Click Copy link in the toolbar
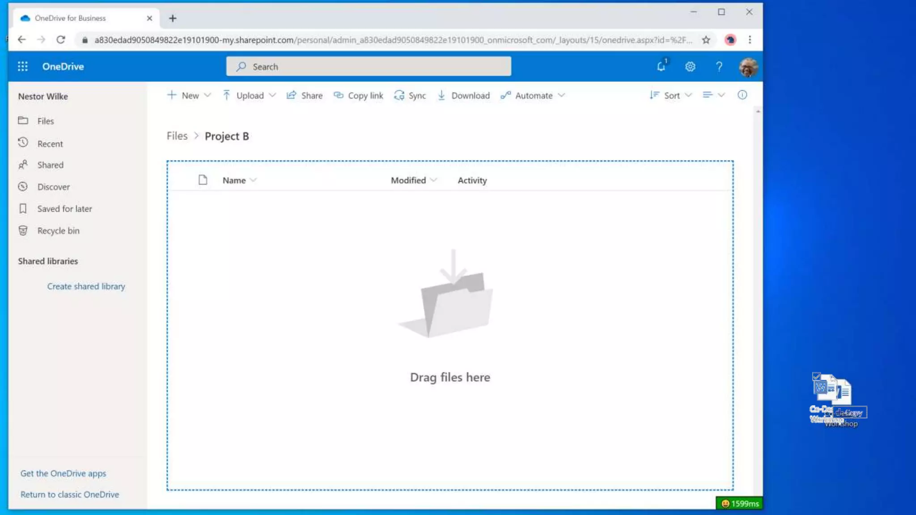This screenshot has width=916, height=515. tap(359, 96)
